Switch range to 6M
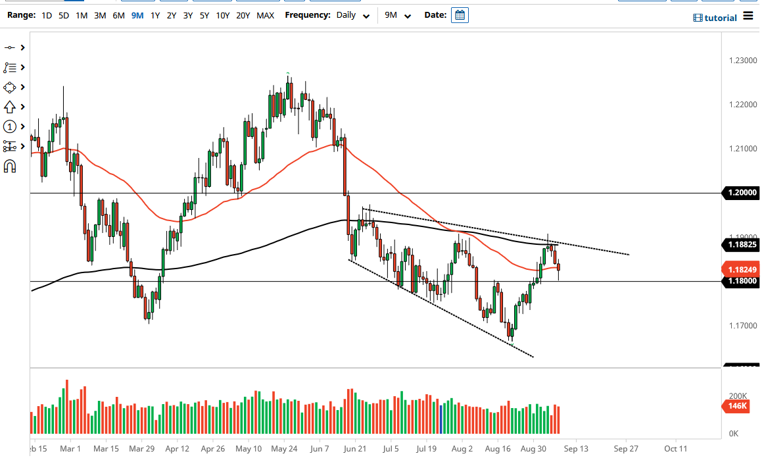Image resolution: width=764 pixels, height=464 pixels. (118, 15)
